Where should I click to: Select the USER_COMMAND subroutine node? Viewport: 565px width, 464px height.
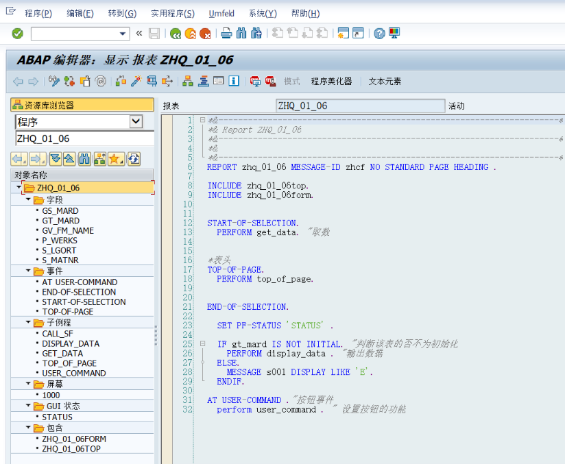pyautogui.click(x=74, y=374)
